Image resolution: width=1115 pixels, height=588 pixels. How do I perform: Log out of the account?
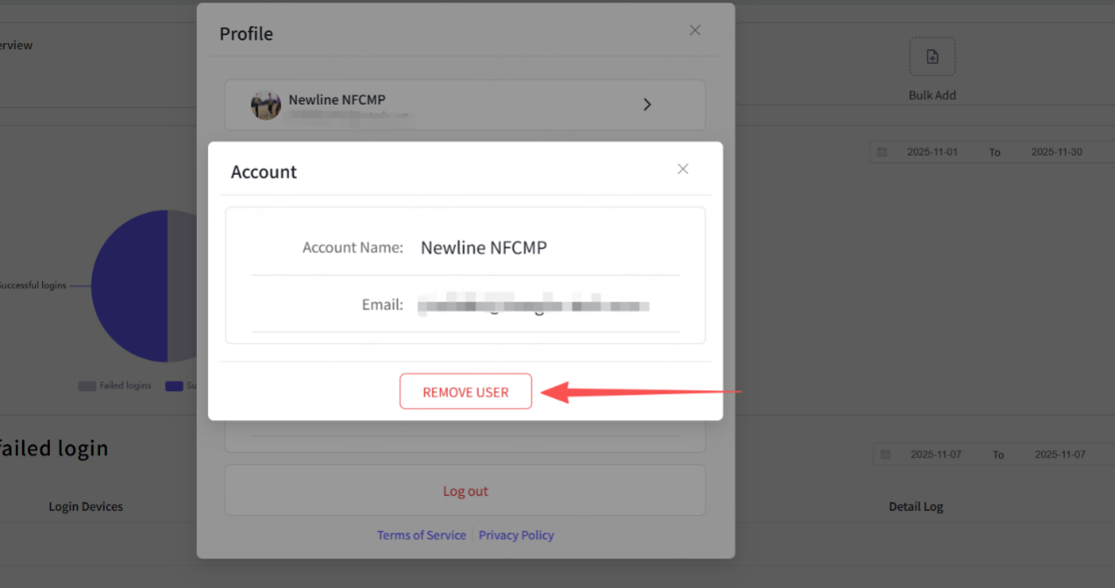pos(465,491)
